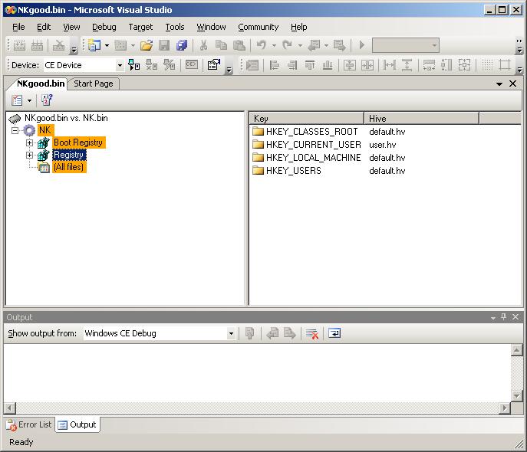Open the Community menu
Image resolution: width=527 pixels, height=452 pixels.
(258, 27)
